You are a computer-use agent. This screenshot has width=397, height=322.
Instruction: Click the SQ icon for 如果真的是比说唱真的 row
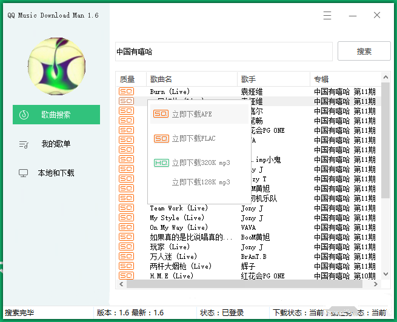click(126, 237)
